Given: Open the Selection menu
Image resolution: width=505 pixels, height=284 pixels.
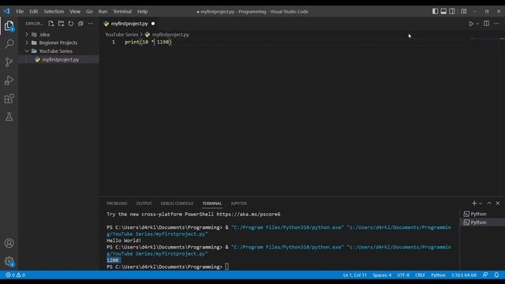Looking at the screenshot, I should coord(54,11).
